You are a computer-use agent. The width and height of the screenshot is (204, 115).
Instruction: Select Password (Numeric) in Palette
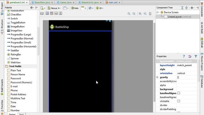pos(19,82)
